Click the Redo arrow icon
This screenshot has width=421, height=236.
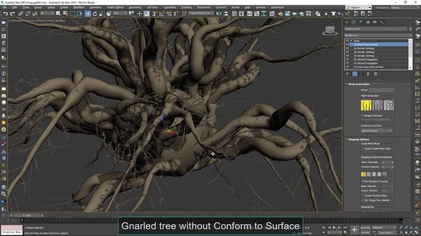pos(12,14)
